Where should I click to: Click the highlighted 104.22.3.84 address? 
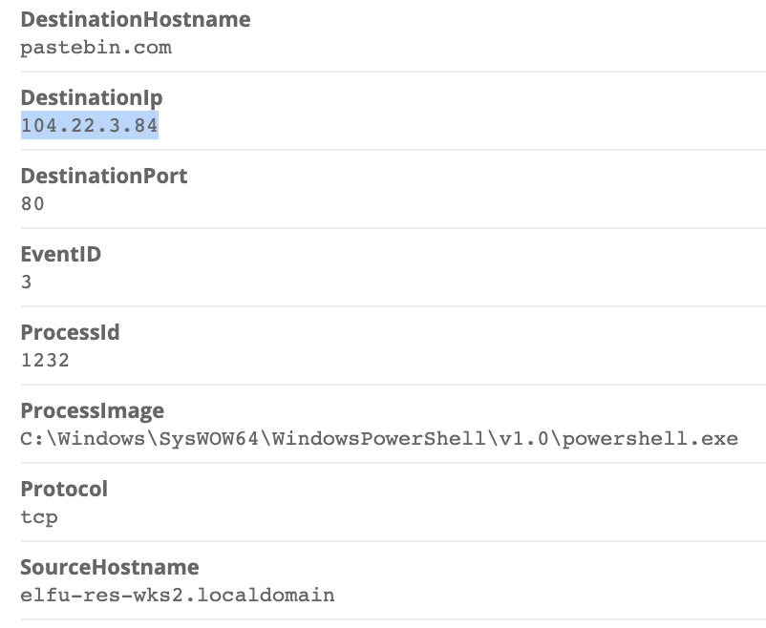point(90,125)
